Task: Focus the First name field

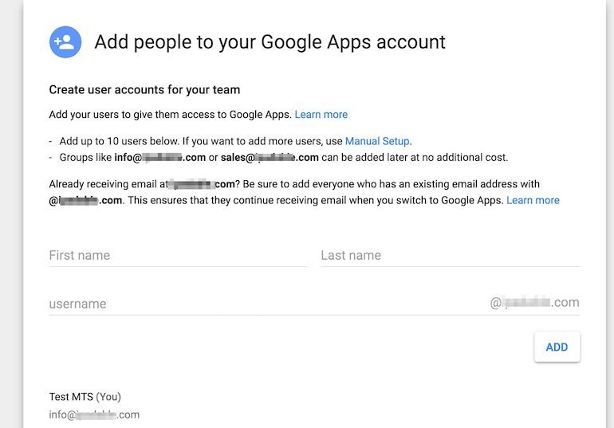Action: (179, 256)
